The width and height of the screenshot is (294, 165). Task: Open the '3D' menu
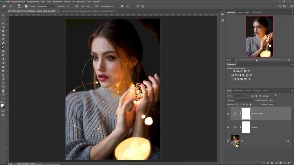pyautogui.click(x=73, y=1)
